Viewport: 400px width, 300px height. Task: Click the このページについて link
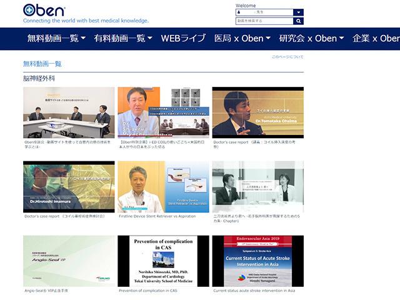[287, 57]
